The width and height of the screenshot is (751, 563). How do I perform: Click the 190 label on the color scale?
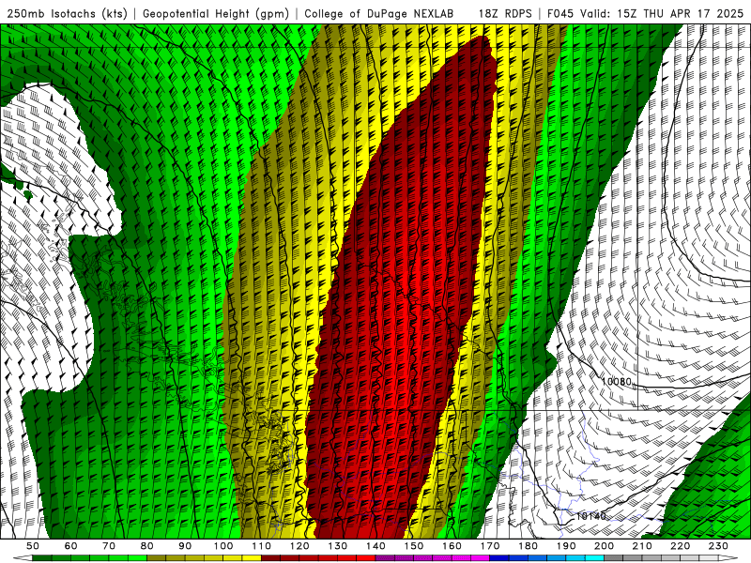[566, 546]
